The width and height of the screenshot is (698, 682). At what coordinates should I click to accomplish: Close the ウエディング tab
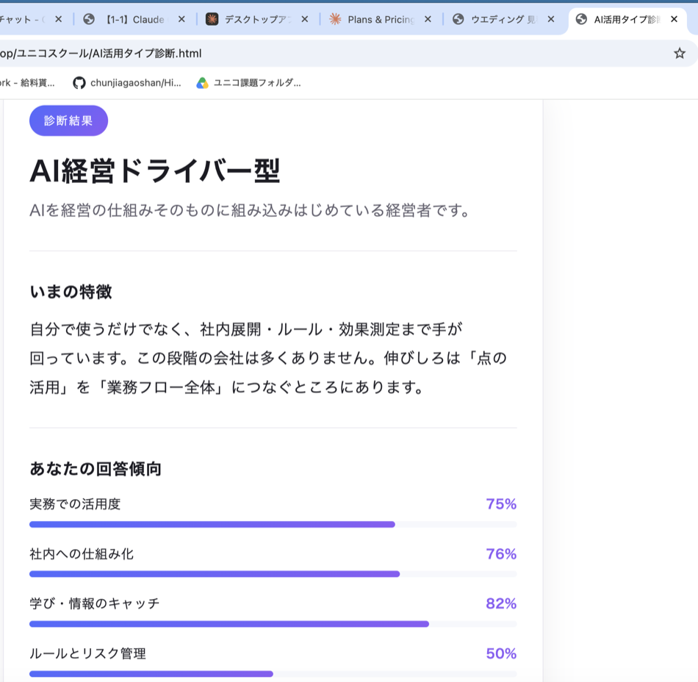(x=550, y=19)
